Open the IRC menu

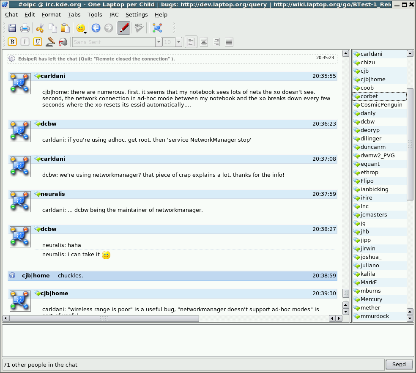pos(114,14)
